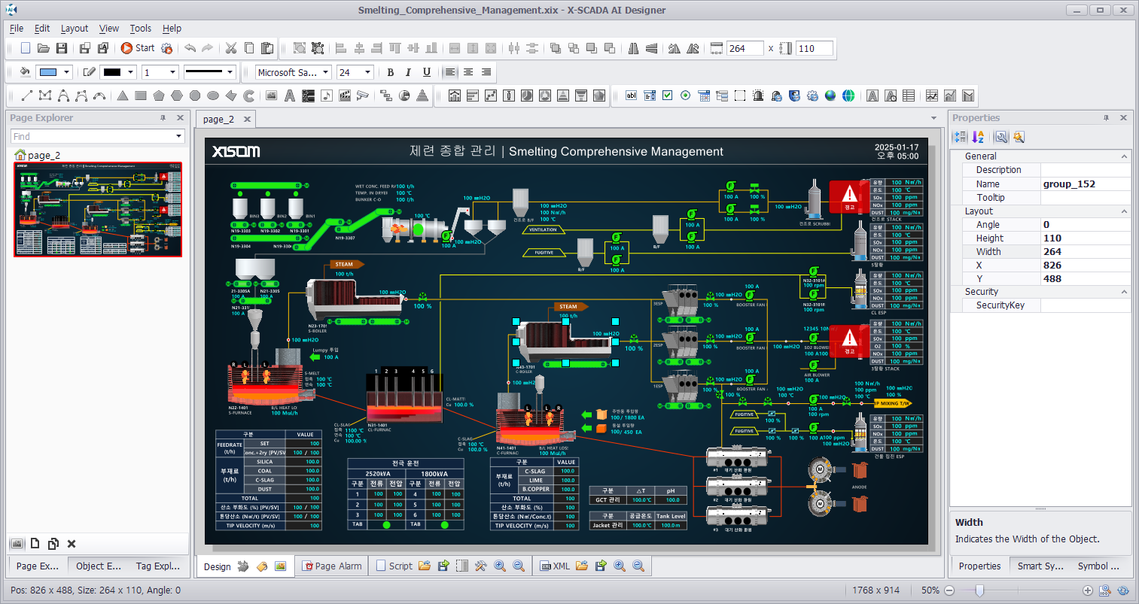This screenshot has width=1139, height=604.
Task: Open the Microsoft Sans font dropdown
Action: tap(326, 72)
